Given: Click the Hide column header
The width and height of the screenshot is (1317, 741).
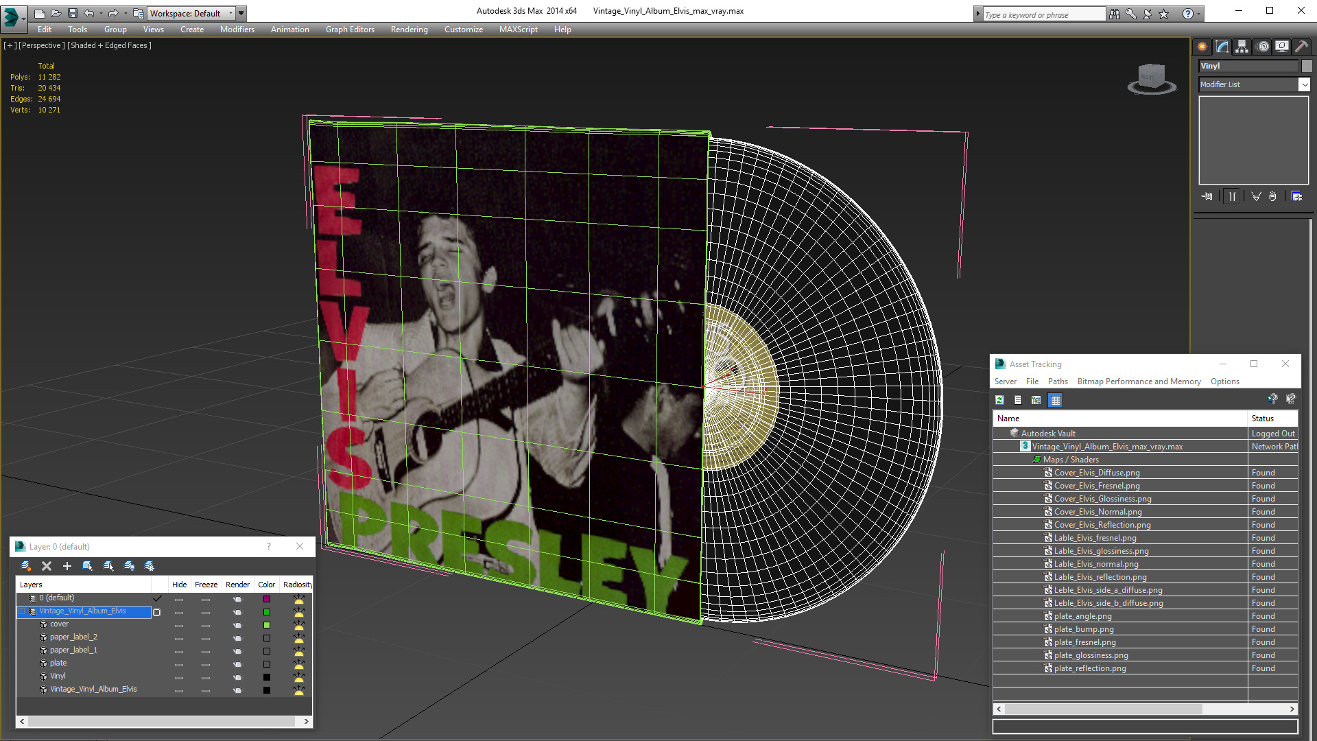Looking at the screenshot, I should (x=179, y=585).
